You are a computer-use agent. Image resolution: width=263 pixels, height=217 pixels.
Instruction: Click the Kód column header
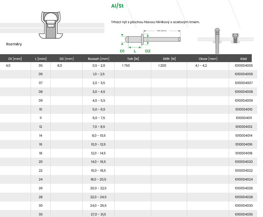[x=243, y=59]
